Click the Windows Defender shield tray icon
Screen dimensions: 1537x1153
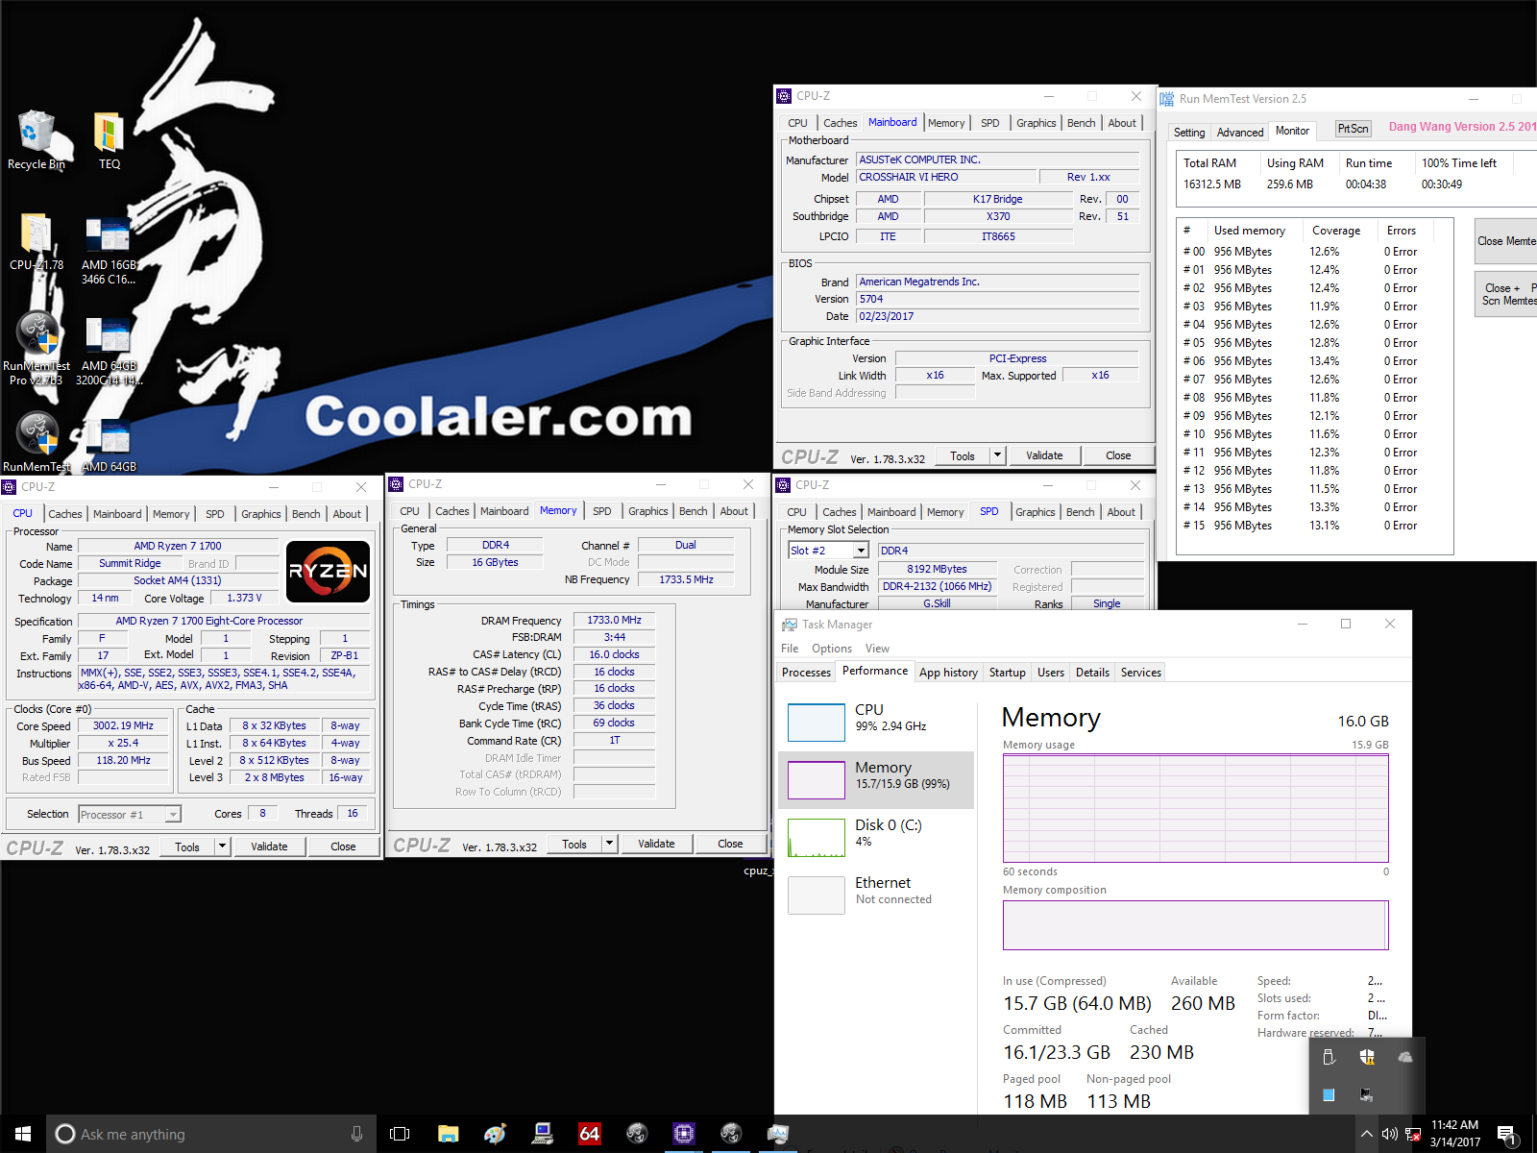point(1367,1058)
